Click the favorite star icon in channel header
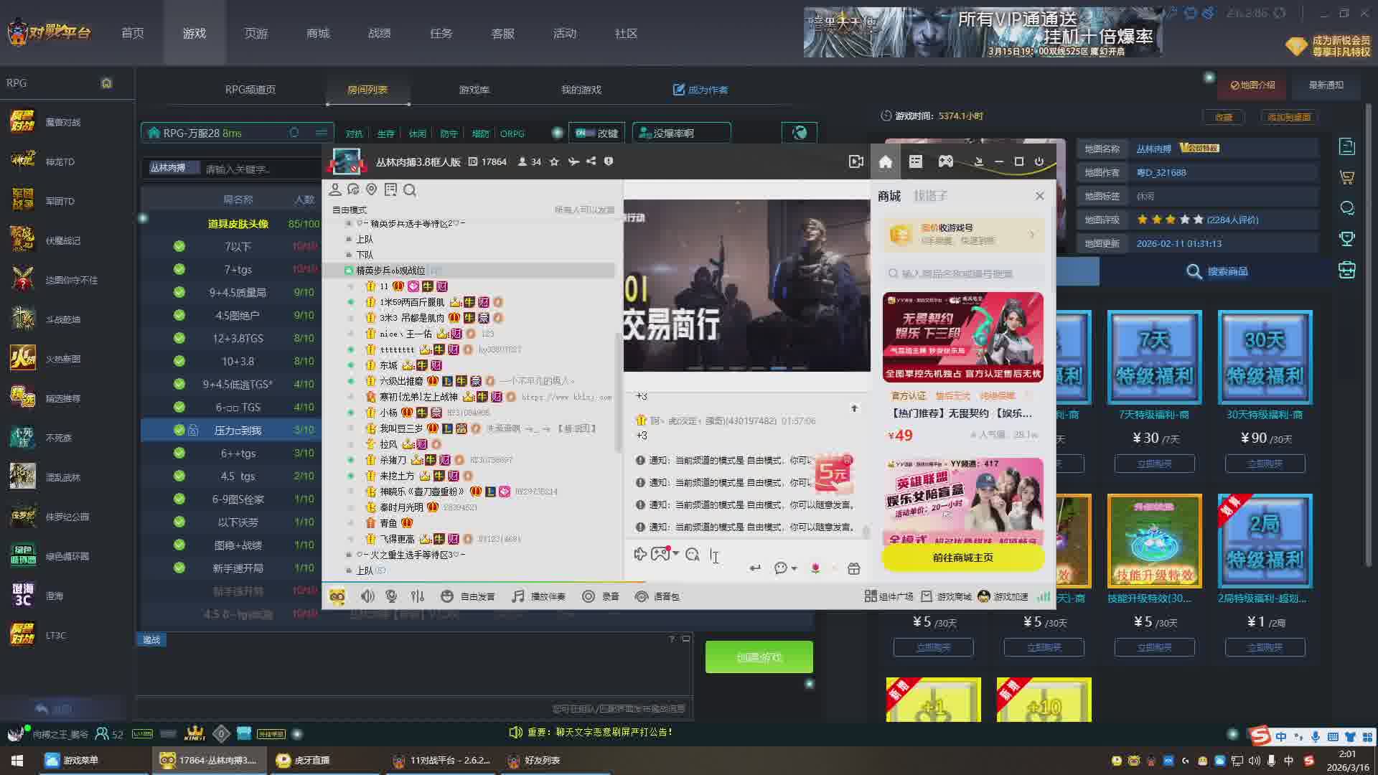This screenshot has height=775, width=1378. pos(554,161)
